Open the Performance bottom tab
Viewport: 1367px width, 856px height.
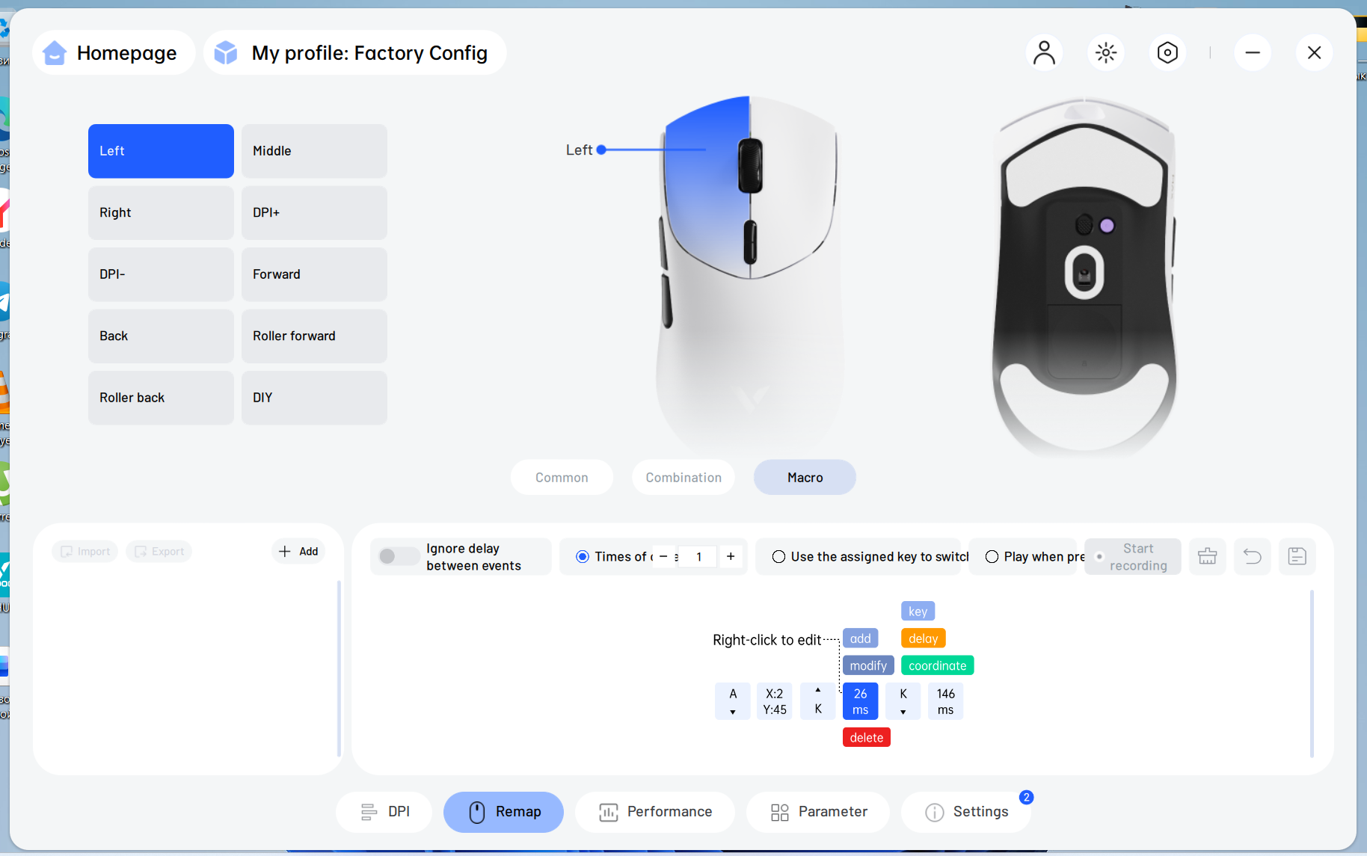coord(655,812)
